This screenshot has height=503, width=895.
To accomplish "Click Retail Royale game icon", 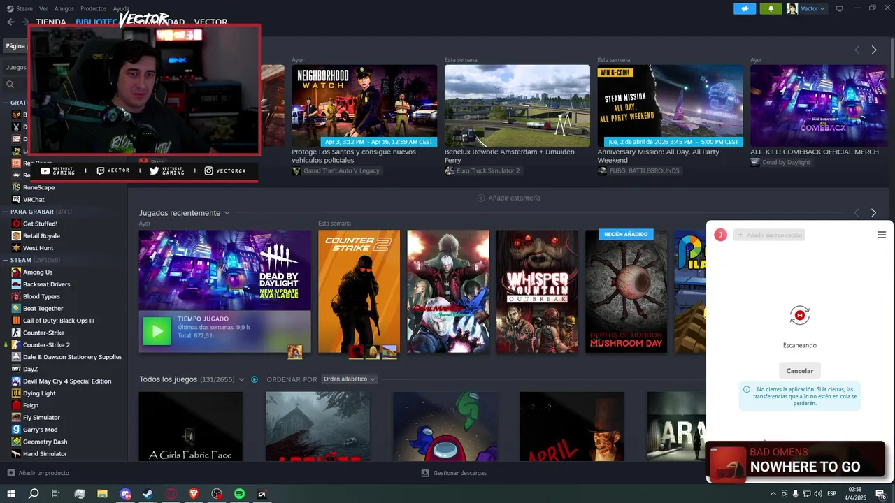I will (x=16, y=236).
